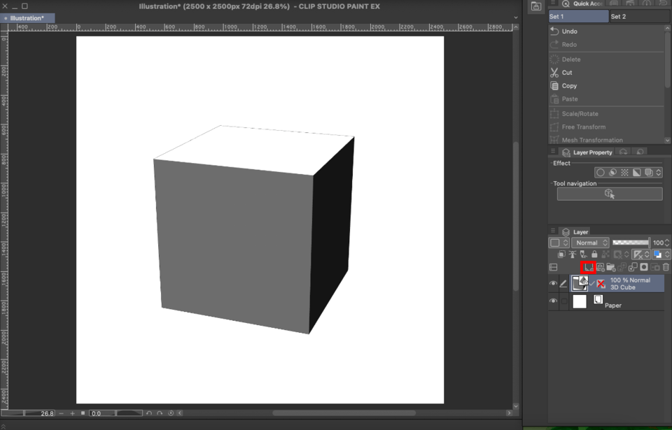
Task: Open Quick Access panel hamburger menu
Action: (553, 3)
